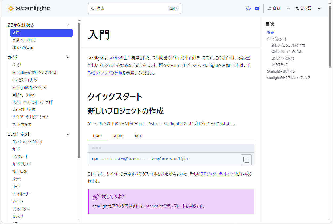Jump to 次のステップ in contents
The height and width of the screenshot is (224, 333).
point(280,65)
